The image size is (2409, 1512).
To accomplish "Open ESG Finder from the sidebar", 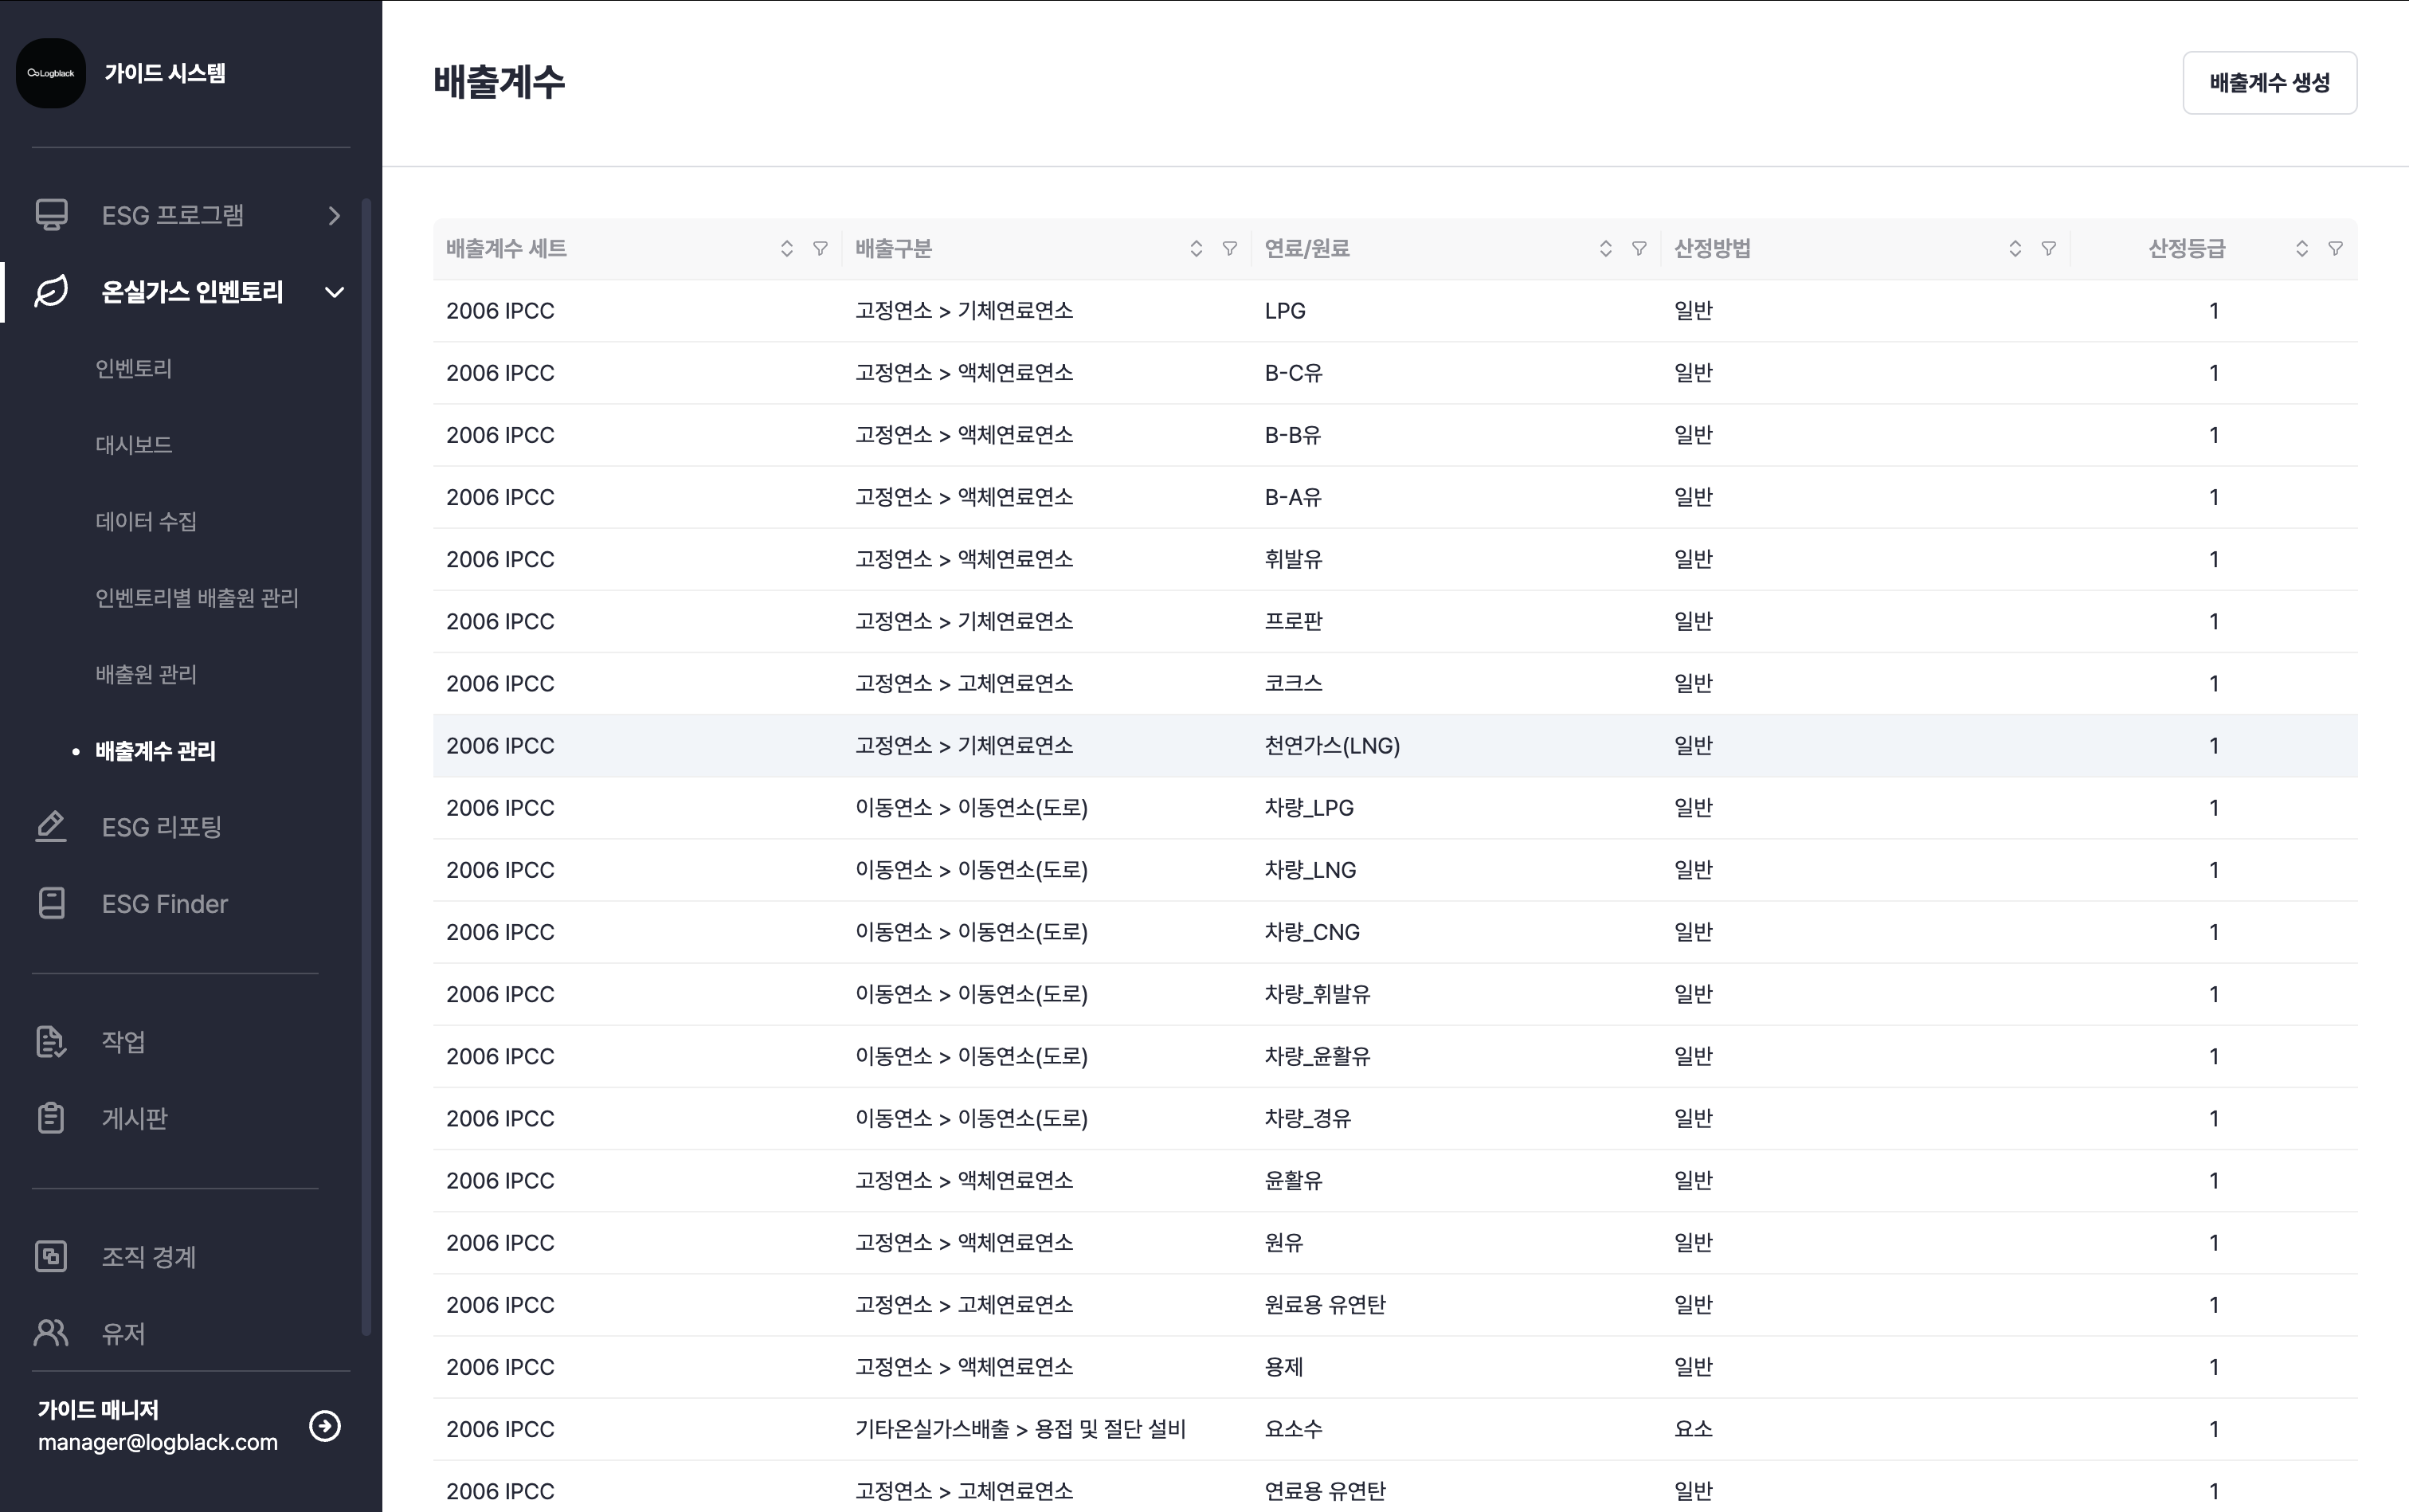I will pos(164,904).
